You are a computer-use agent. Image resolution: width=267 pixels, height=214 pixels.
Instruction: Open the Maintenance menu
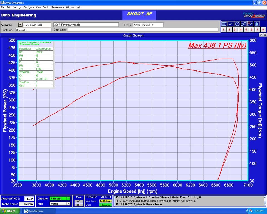pyautogui.click(x=57, y=7)
